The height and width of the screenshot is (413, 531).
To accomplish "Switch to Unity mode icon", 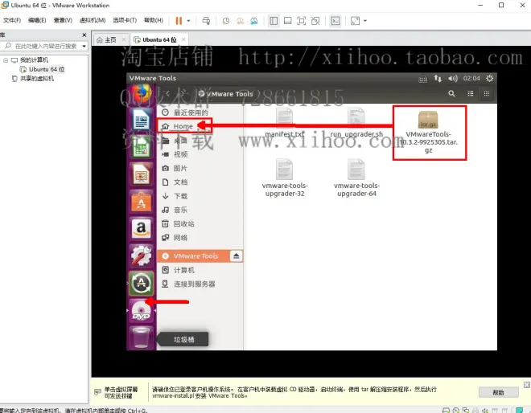I will [315, 21].
